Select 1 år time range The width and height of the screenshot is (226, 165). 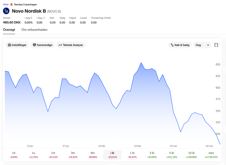click(132, 155)
